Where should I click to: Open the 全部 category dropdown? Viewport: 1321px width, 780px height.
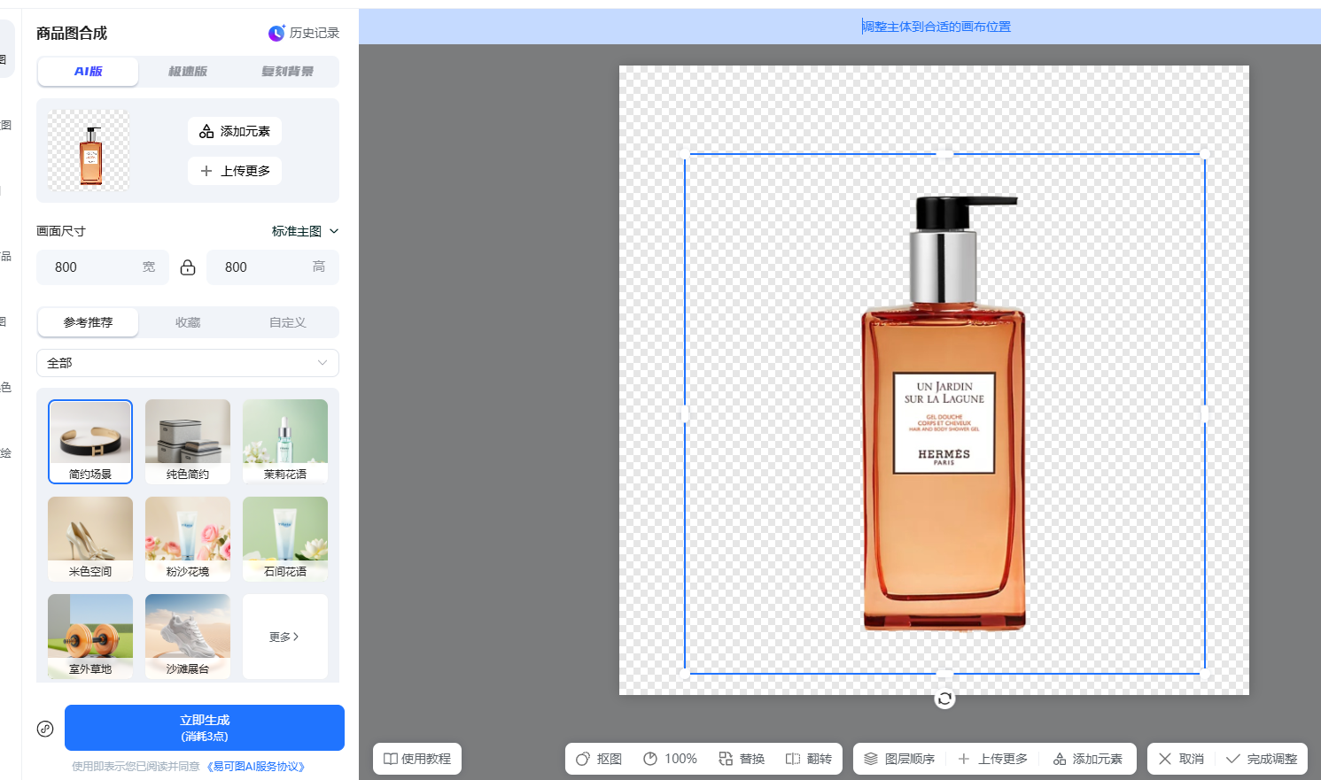188,363
